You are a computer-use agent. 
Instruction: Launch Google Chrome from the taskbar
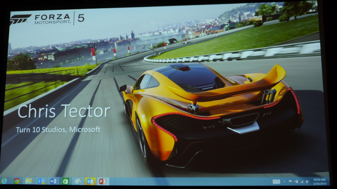[16, 181]
